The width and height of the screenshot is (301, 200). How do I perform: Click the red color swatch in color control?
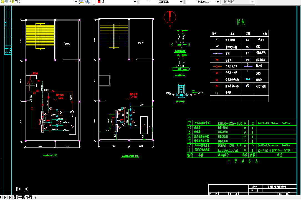pyautogui.click(x=99, y=2)
